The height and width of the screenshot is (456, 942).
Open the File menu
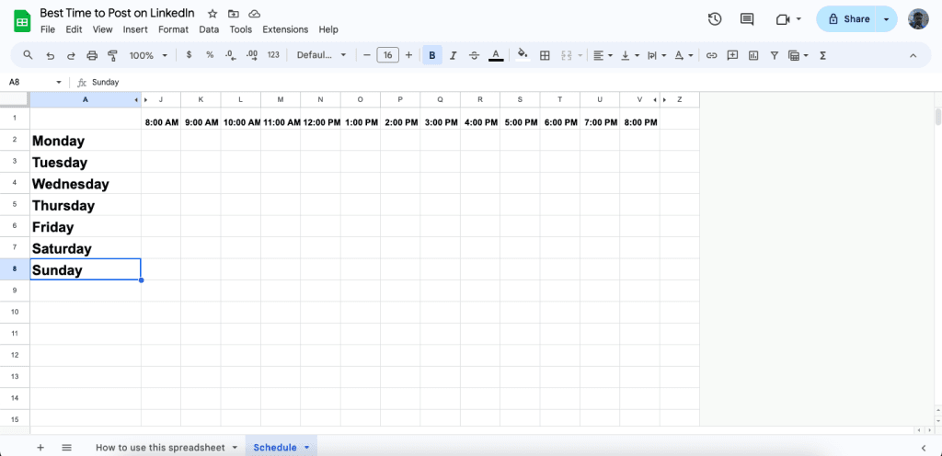coord(48,29)
